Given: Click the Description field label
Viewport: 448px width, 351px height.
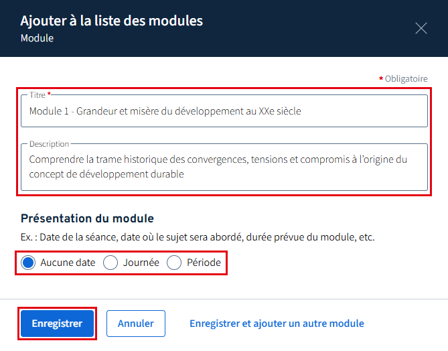Looking at the screenshot, I should click(49, 143).
